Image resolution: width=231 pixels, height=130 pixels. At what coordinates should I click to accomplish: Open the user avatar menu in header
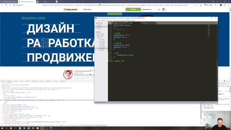coord(163,9)
